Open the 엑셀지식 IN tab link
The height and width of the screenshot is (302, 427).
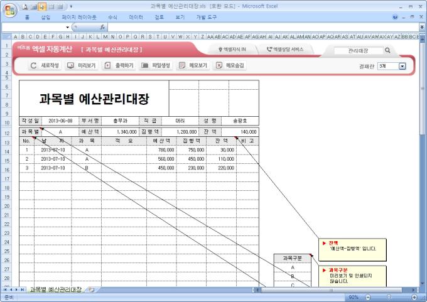click(x=232, y=50)
